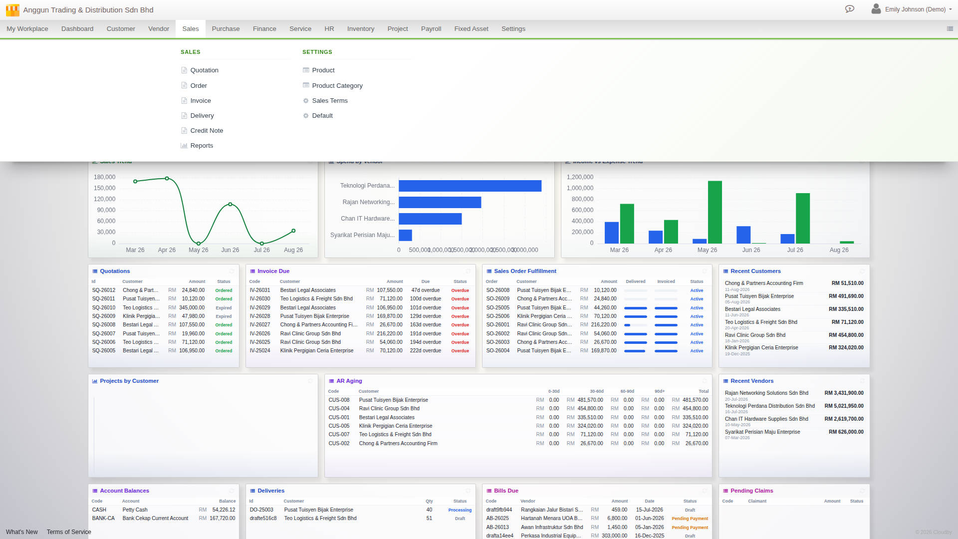958x539 pixels.
Task: Click the document icon next to Order
Action: pos(184,86)
